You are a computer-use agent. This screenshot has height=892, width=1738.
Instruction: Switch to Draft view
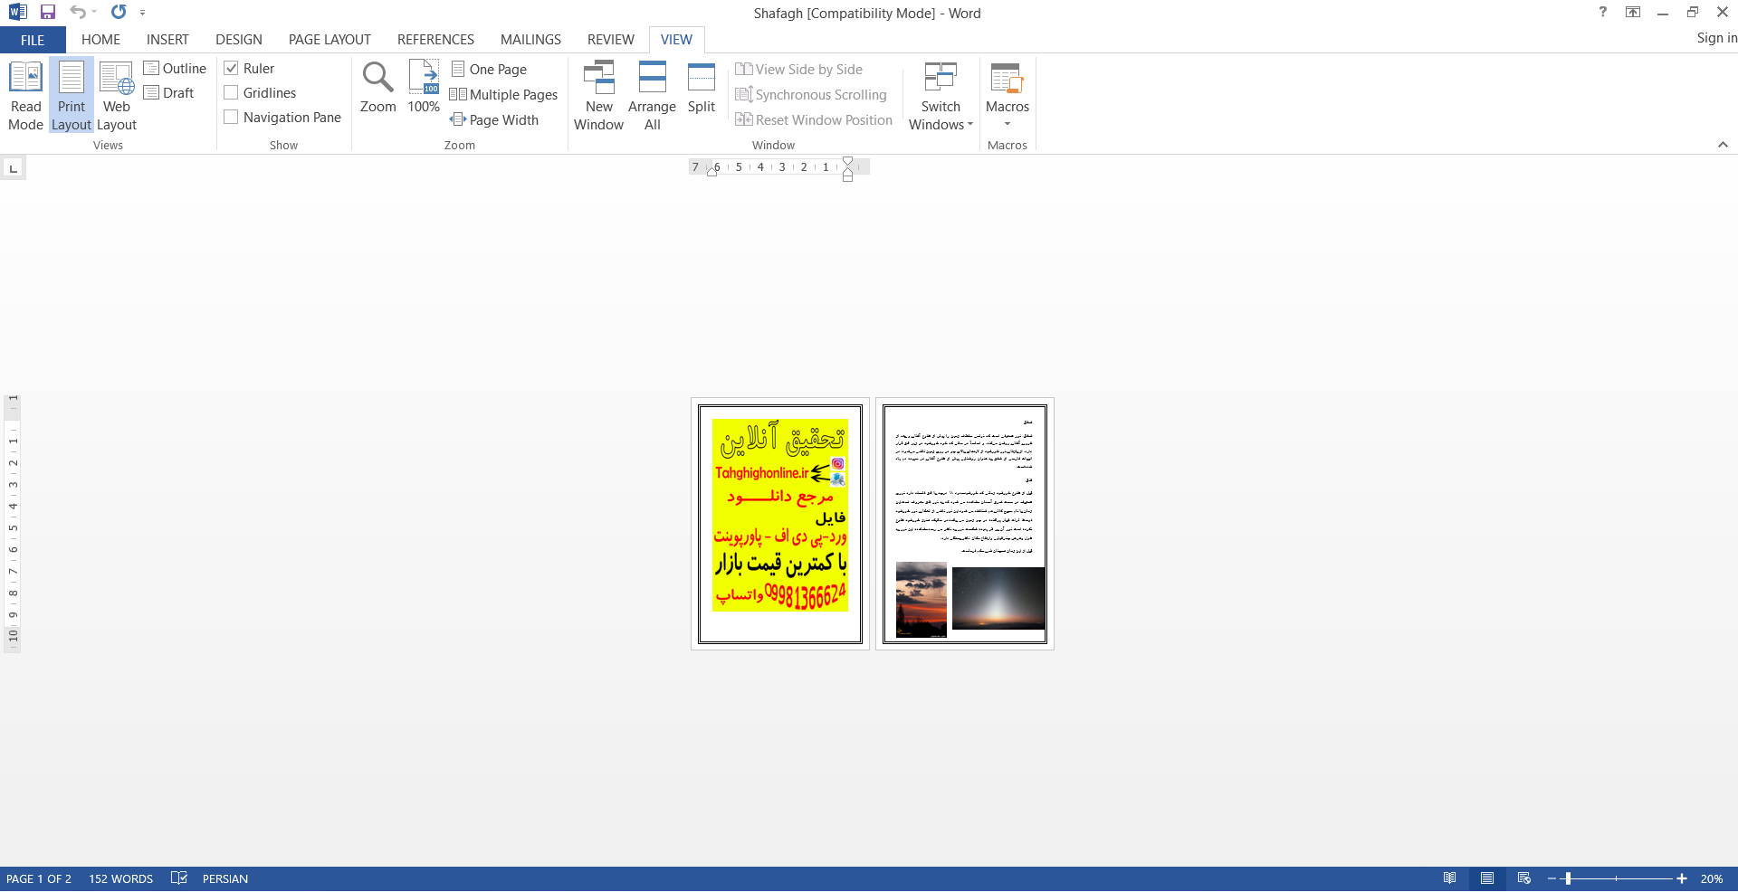click(x=169, y=93)
